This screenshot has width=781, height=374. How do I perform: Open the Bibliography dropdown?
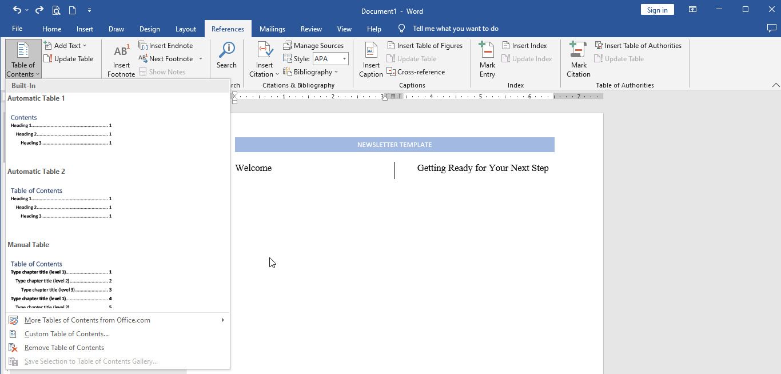310,72
